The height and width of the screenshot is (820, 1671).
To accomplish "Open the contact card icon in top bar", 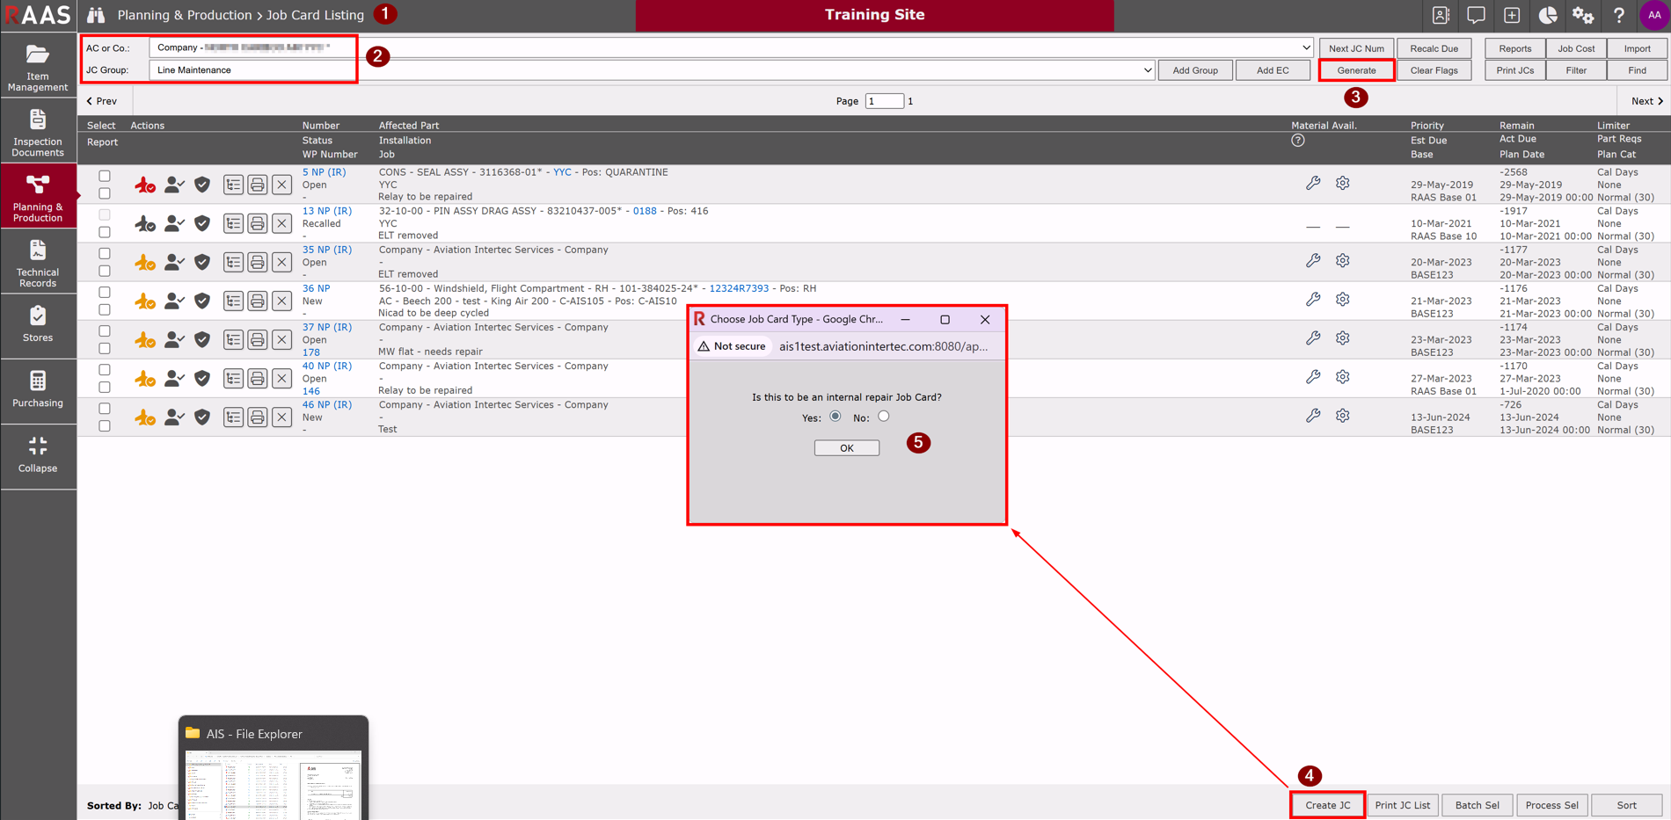I will click(1441, 15).
